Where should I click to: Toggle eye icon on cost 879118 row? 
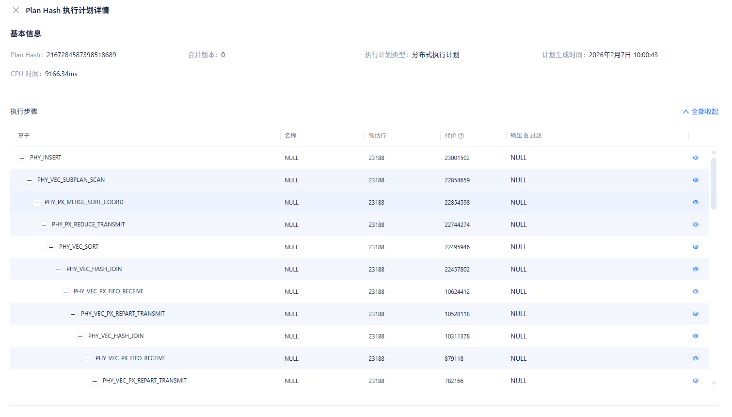pos(695,358)
